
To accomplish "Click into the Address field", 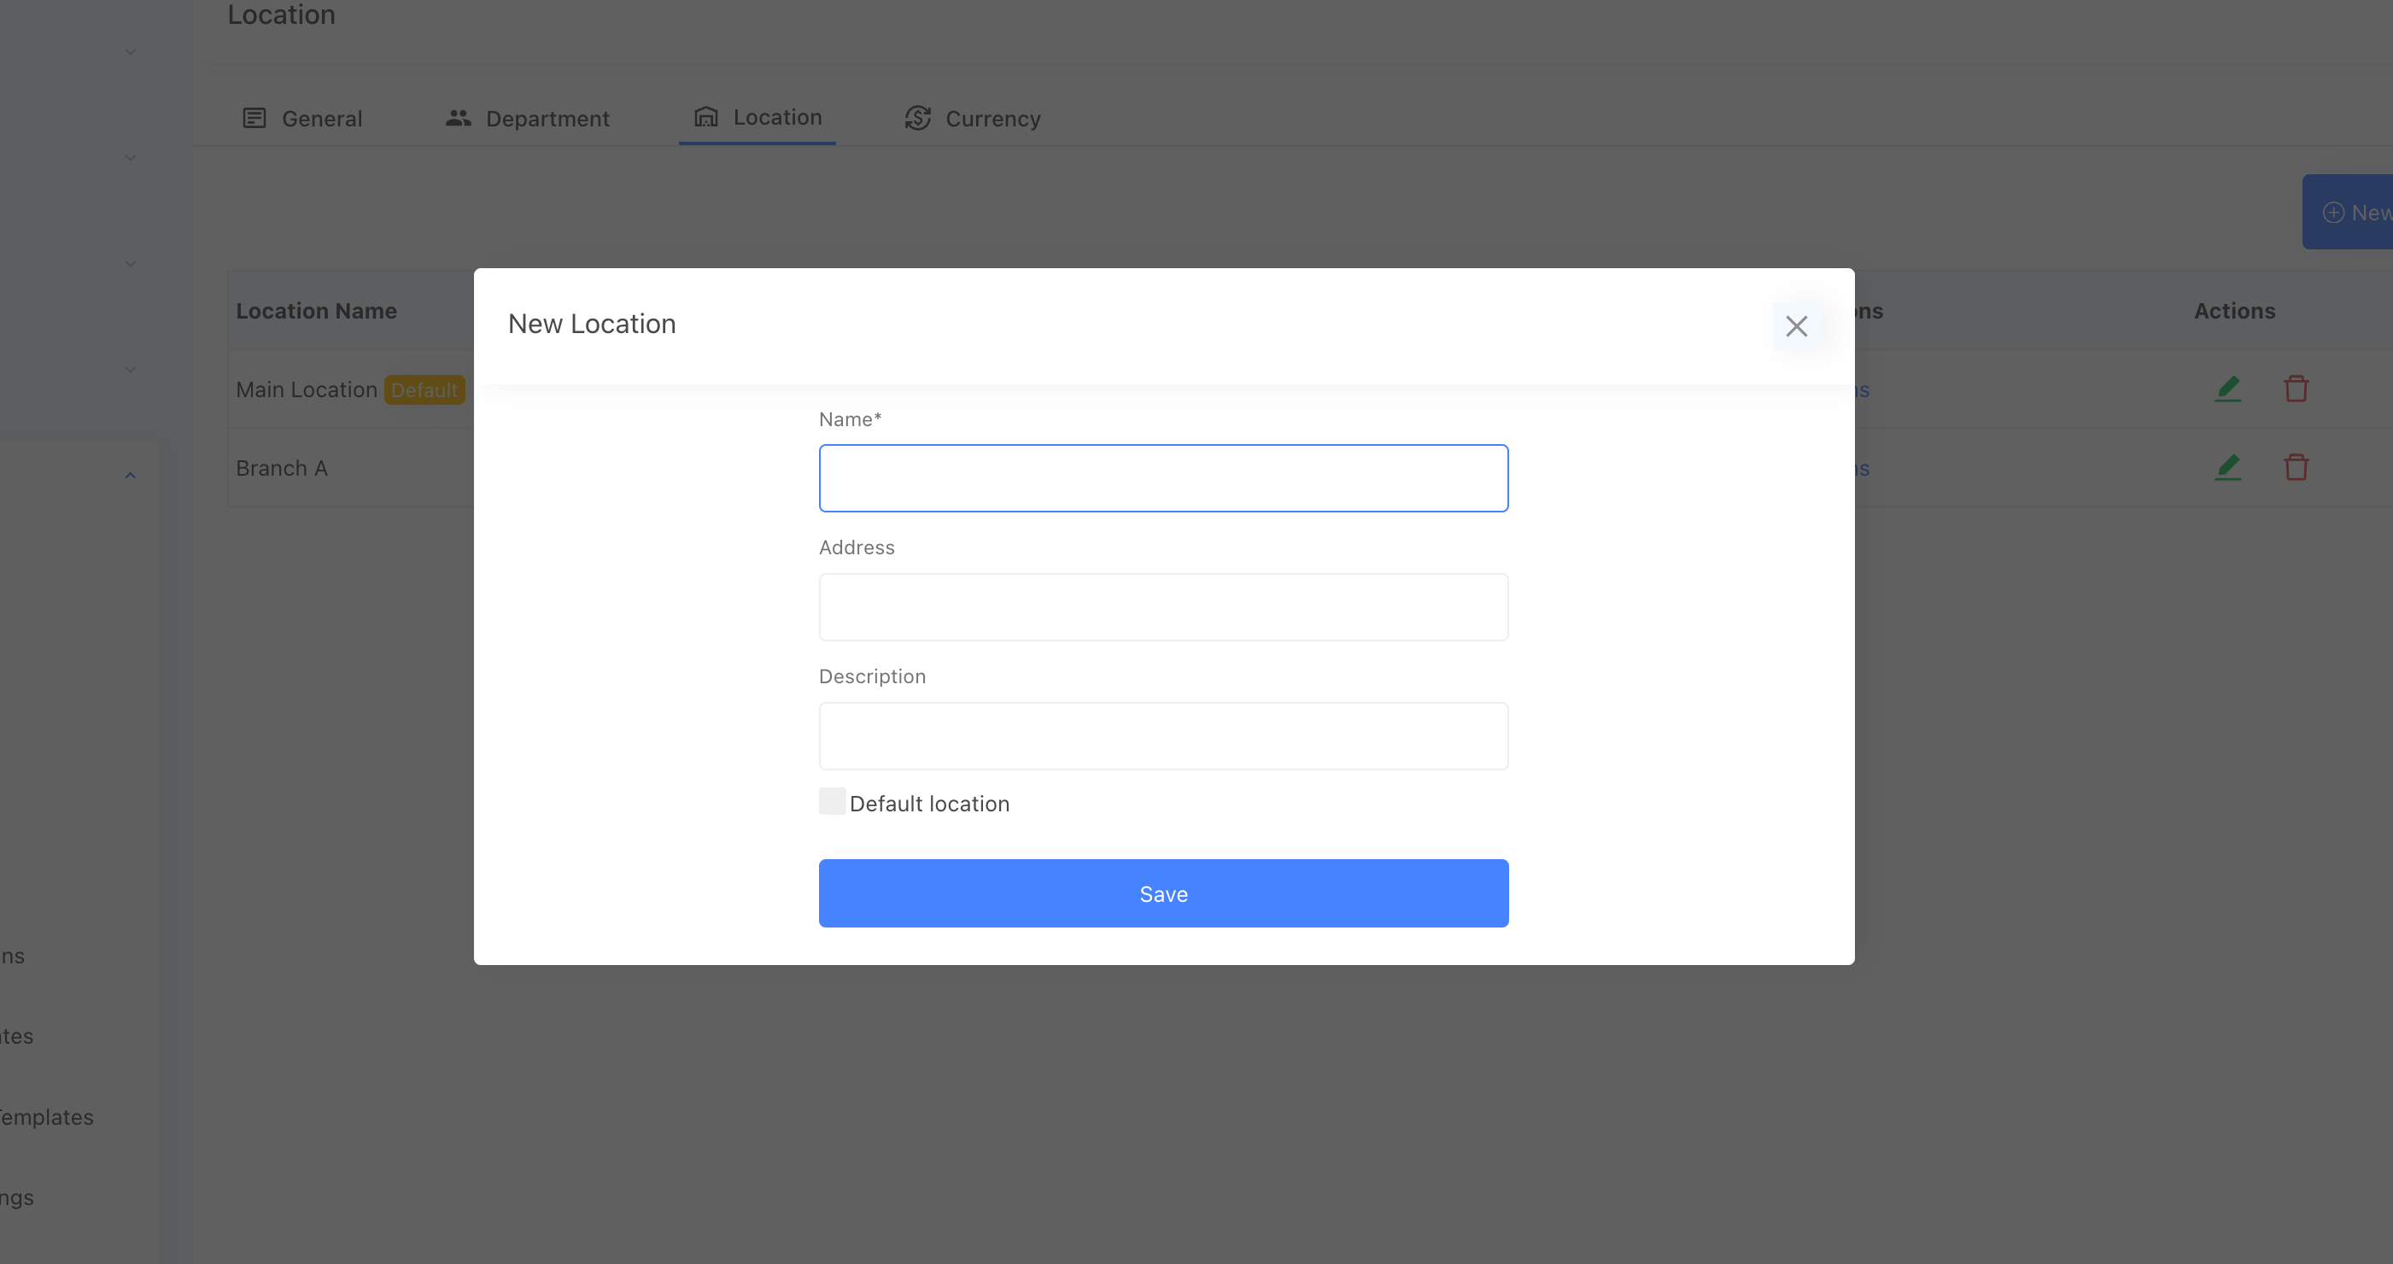I will (x=1163, y=607).
